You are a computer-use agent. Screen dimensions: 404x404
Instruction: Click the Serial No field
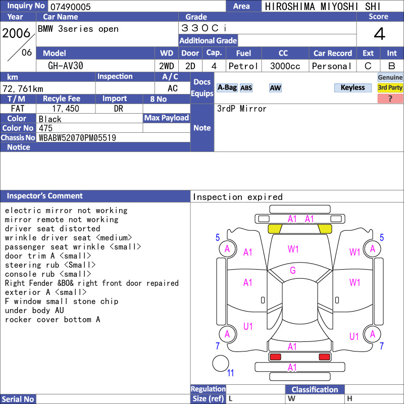[x=113, y=399]
